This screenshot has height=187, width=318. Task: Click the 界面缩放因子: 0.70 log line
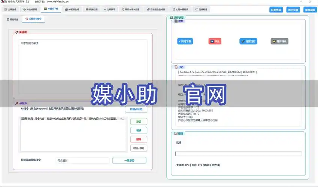[189, 114]
